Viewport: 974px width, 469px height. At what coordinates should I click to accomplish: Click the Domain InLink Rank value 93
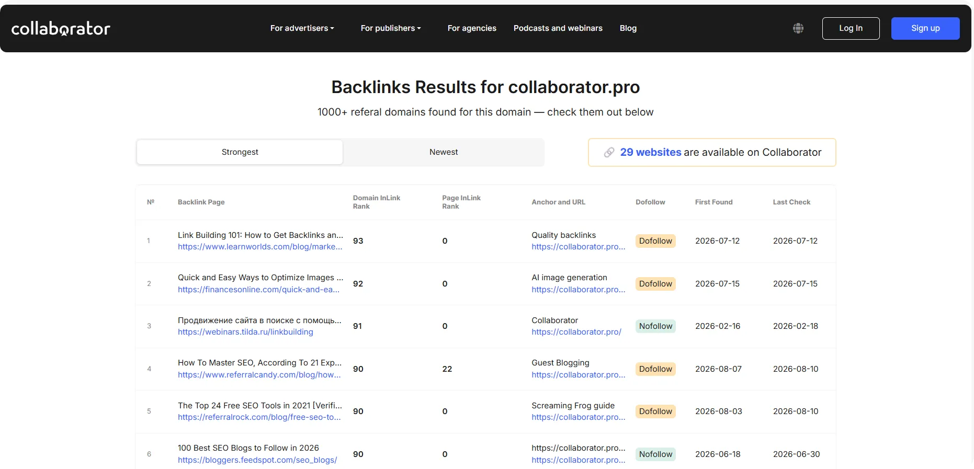tap(358, 241)
